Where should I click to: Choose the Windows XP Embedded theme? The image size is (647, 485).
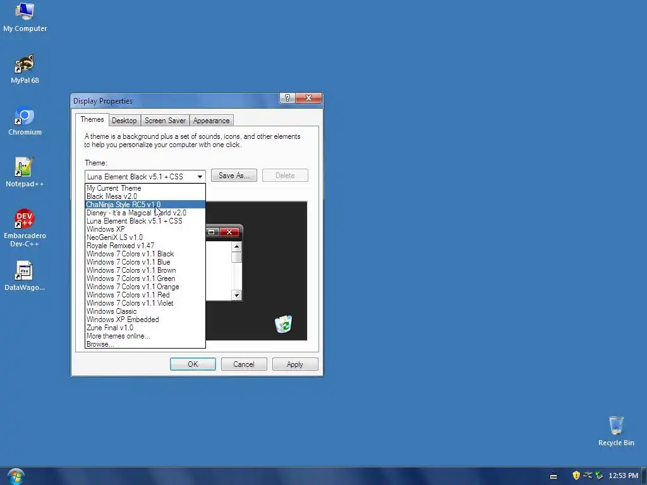145,320
